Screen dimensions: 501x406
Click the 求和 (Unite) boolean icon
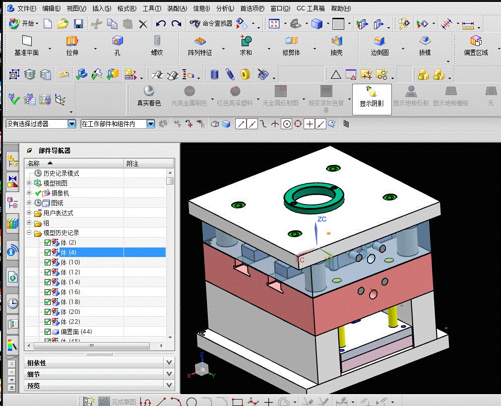point(246,42)
